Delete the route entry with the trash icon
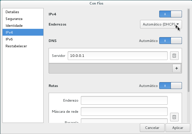 (174, 117)
